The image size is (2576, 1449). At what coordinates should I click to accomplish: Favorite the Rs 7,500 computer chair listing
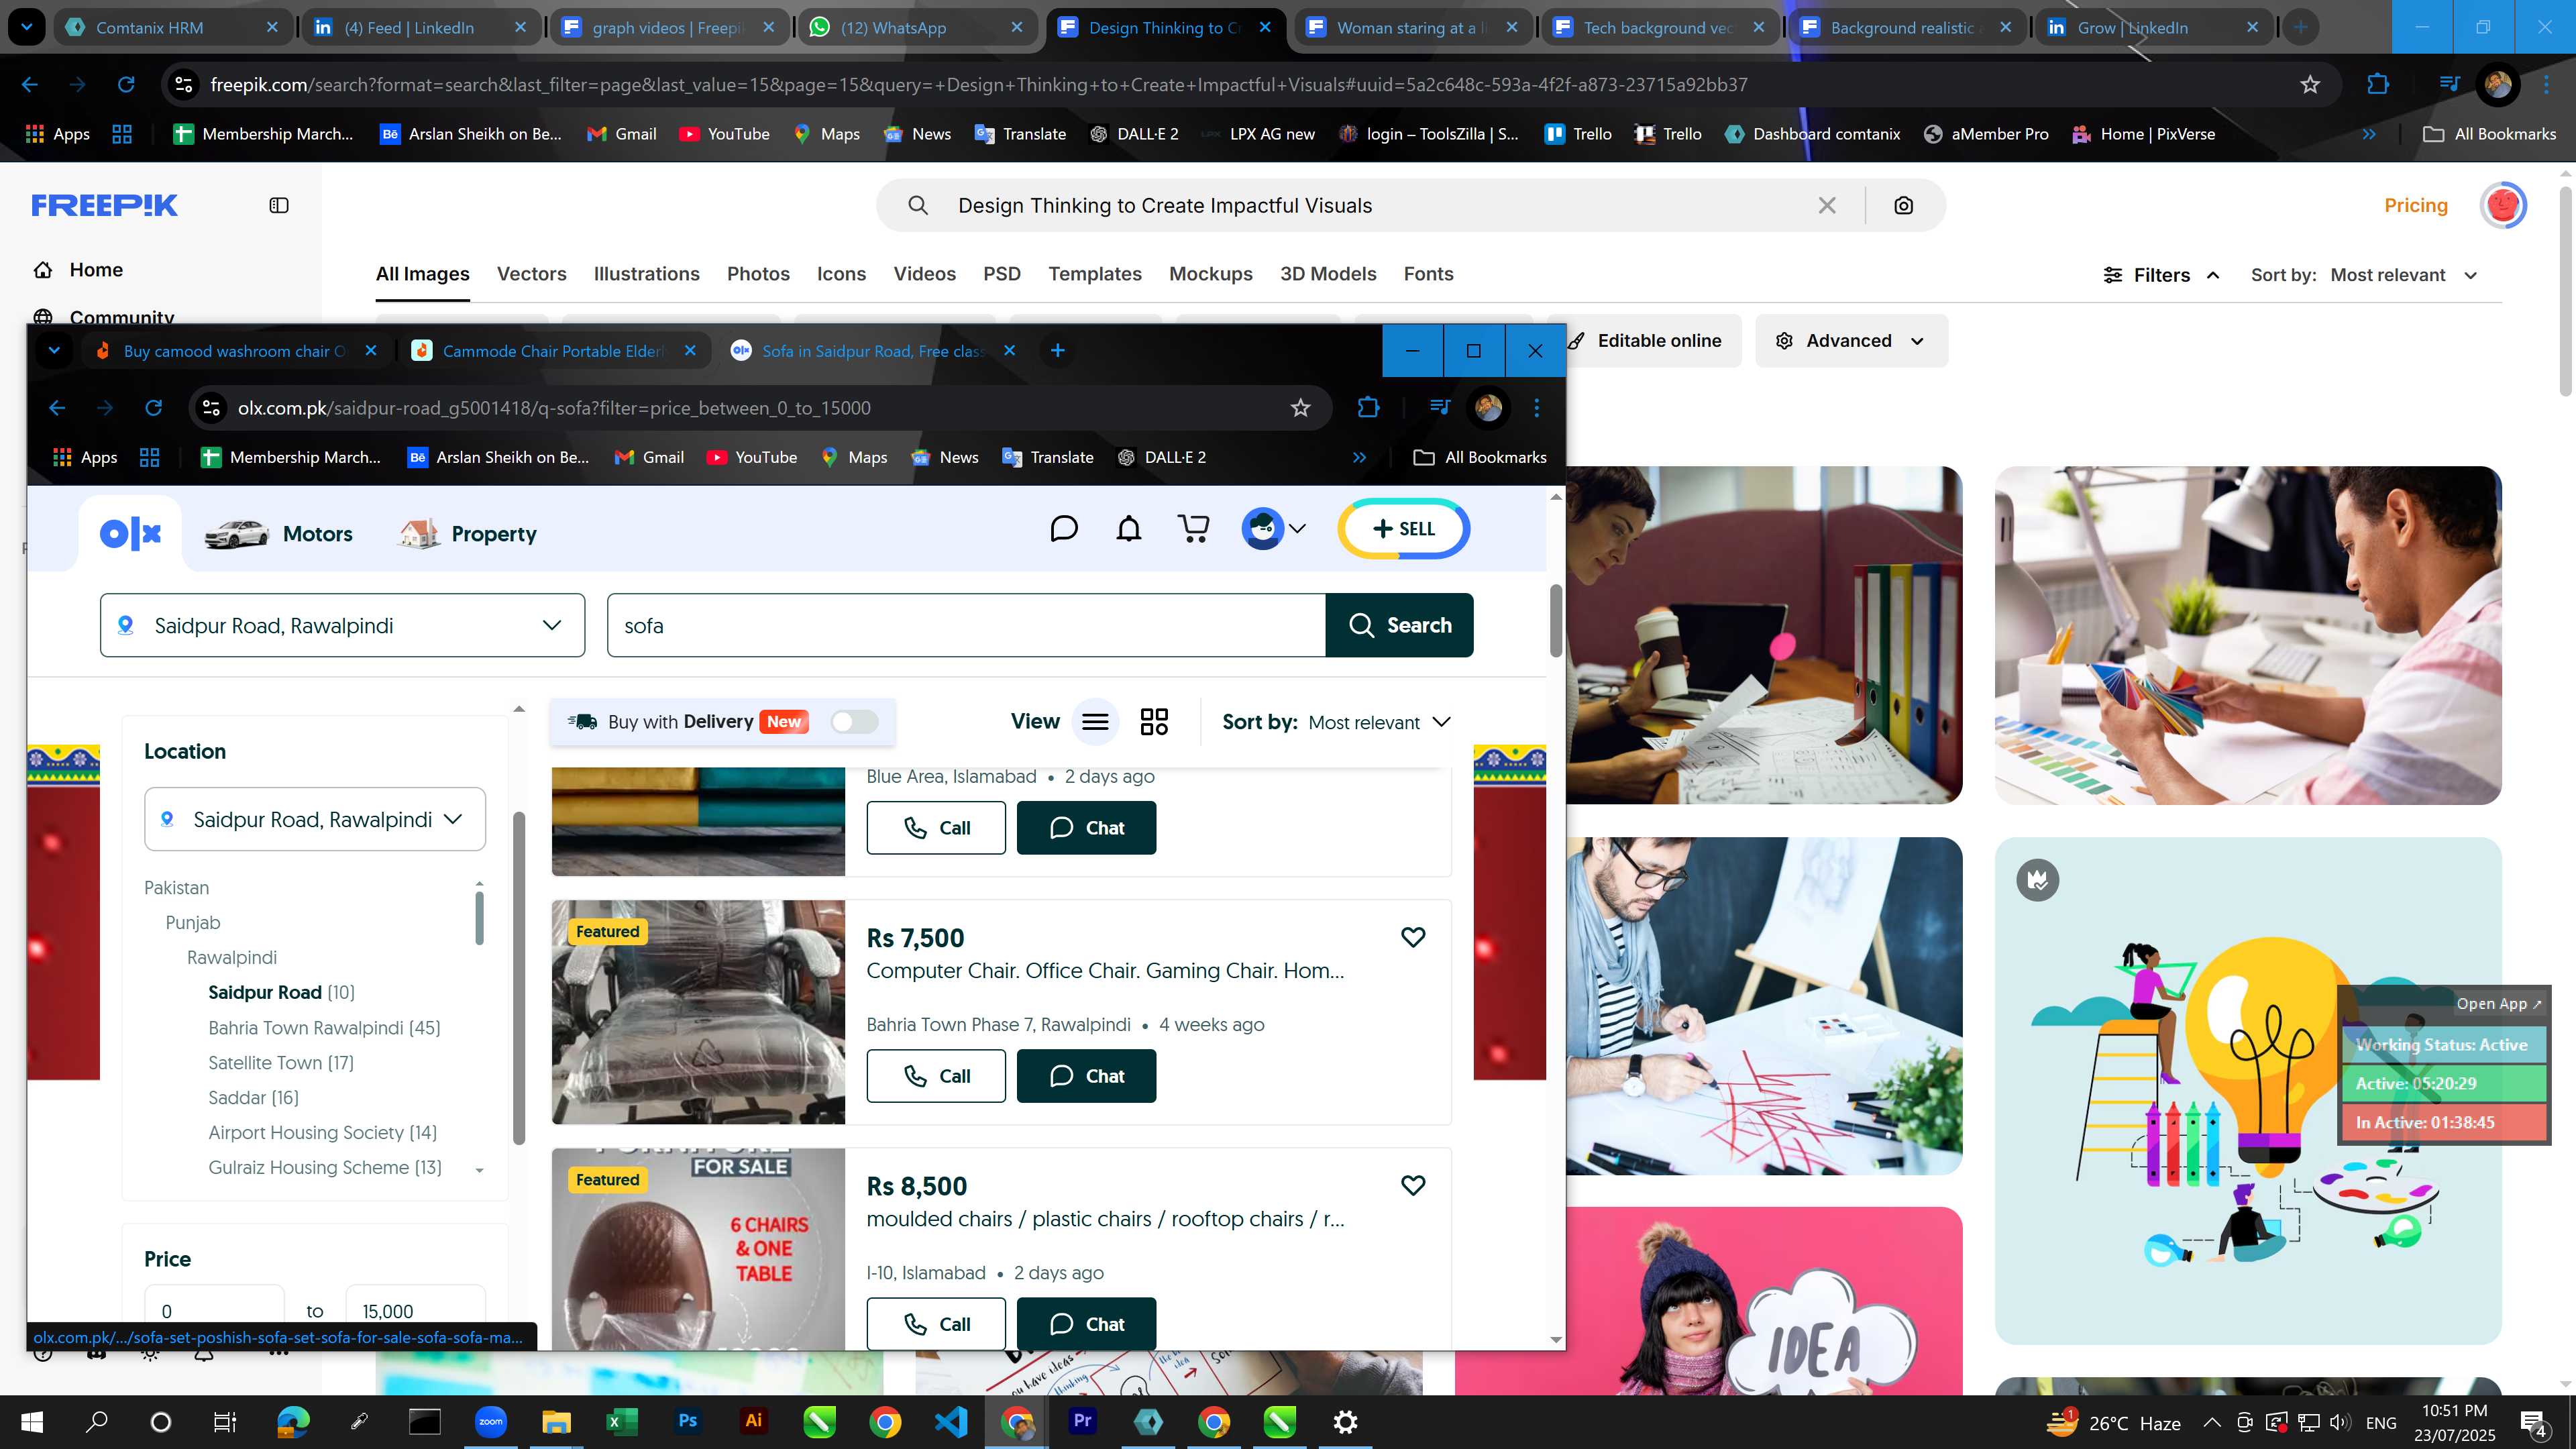pyautogui.click(x=1413, y=937)
